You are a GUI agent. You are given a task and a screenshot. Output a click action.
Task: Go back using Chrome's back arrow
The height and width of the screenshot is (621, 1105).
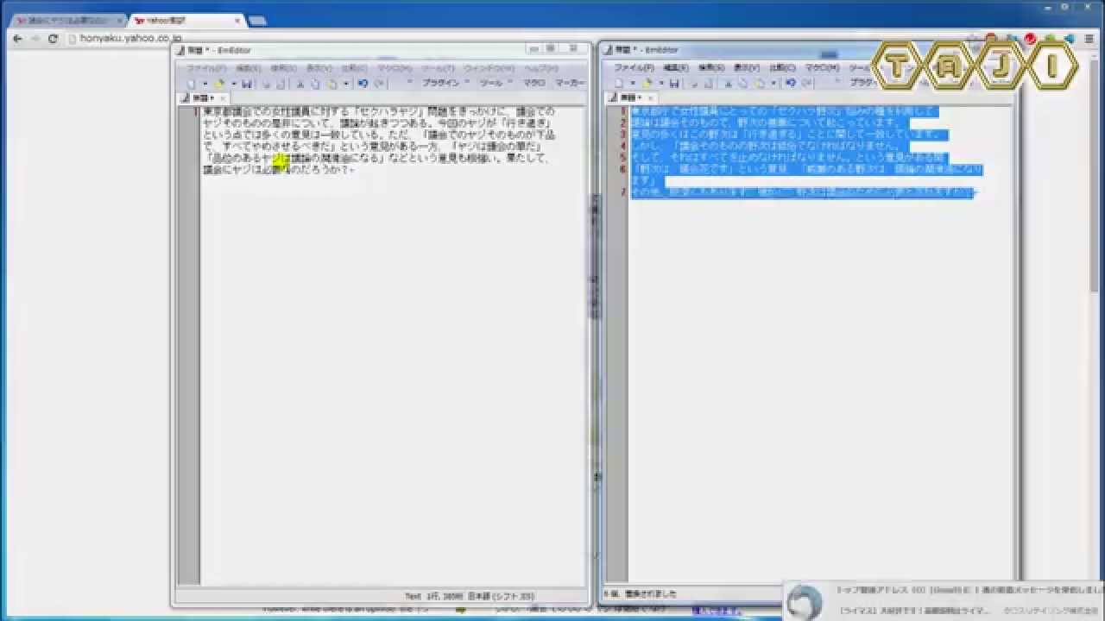pyautogui.click(x=17, y=39)
